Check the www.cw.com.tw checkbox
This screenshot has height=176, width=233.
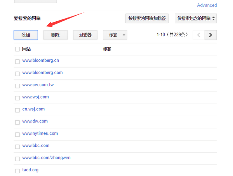click(17, 86)
